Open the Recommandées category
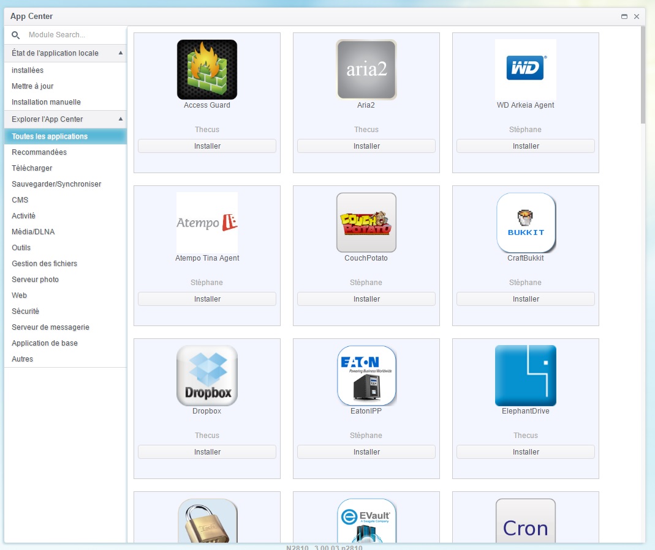The width and height of the screenshot is (655, 550). 39,152
